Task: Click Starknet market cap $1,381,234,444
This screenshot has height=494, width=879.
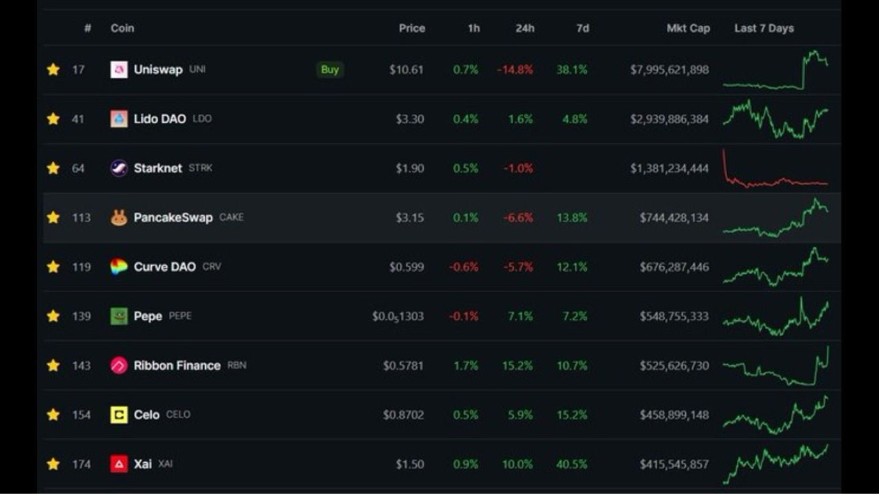Action: pos(669,168)
